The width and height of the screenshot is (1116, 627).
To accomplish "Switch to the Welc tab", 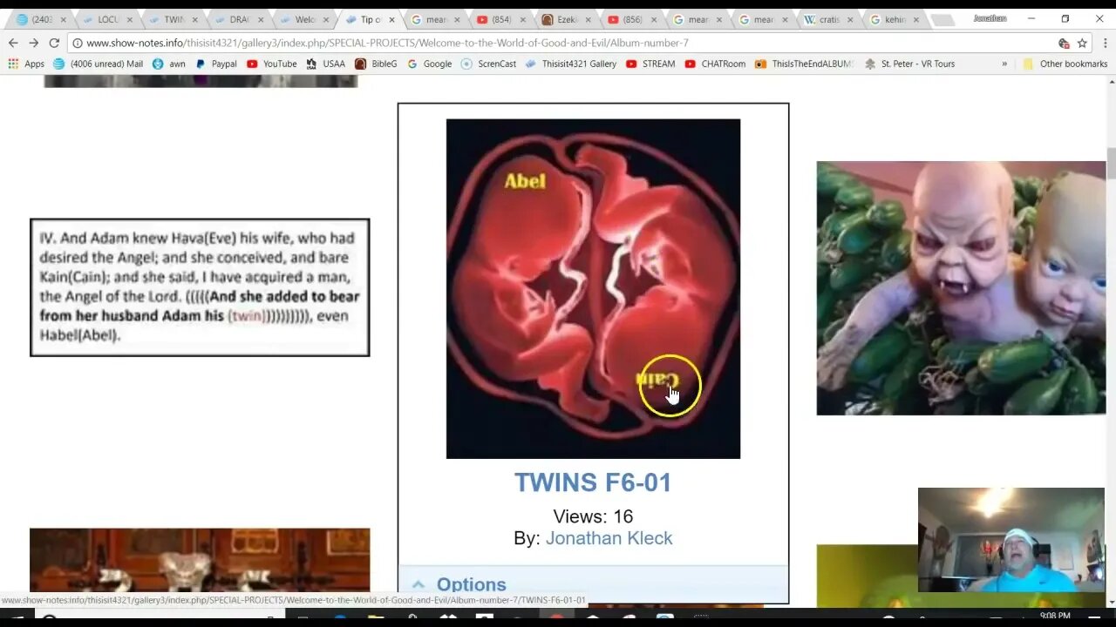I will point(302,19).
